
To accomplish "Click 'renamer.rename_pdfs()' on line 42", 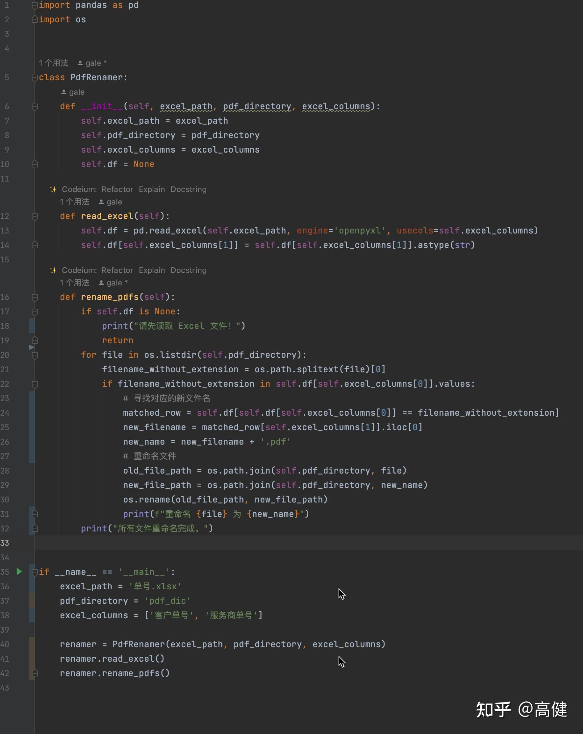I will 115,673.
